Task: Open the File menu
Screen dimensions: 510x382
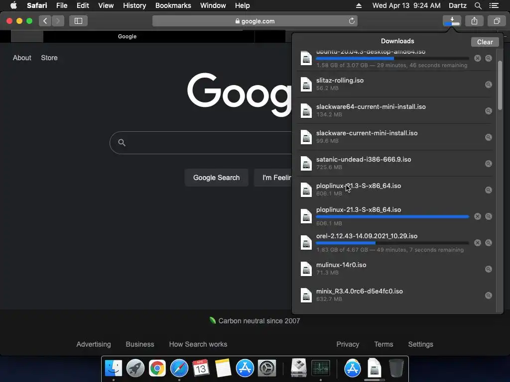Action: (x=62, y=5)
